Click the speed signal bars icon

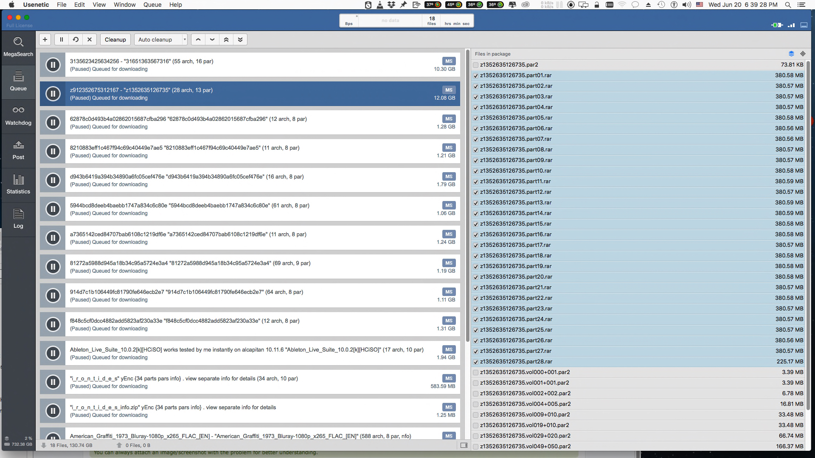791,25
